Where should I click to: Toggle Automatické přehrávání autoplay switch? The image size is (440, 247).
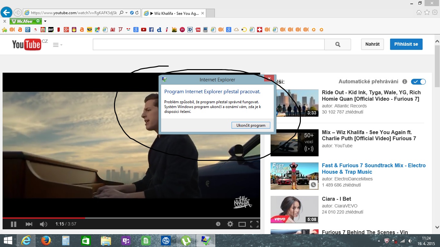point(418,82)
